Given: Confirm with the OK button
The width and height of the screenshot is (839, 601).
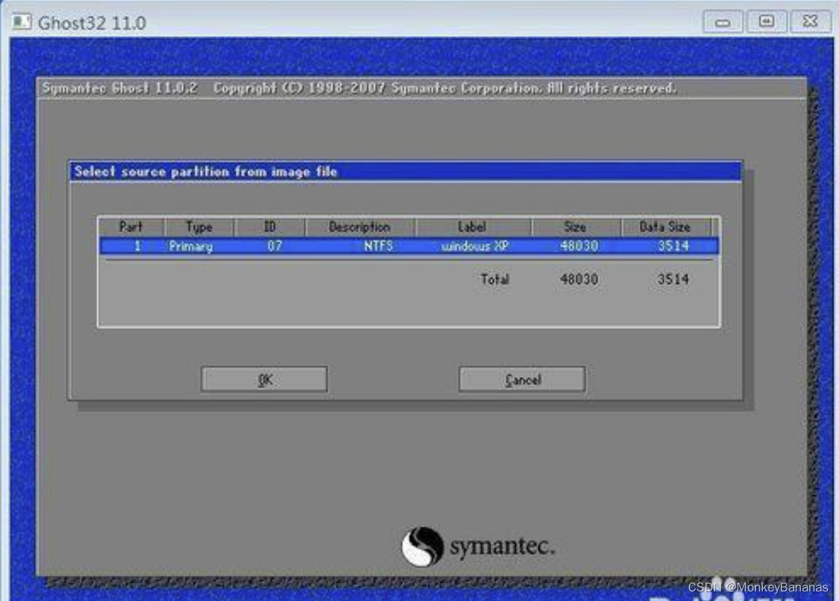Looking at the screenshot, I should [264, 380].
